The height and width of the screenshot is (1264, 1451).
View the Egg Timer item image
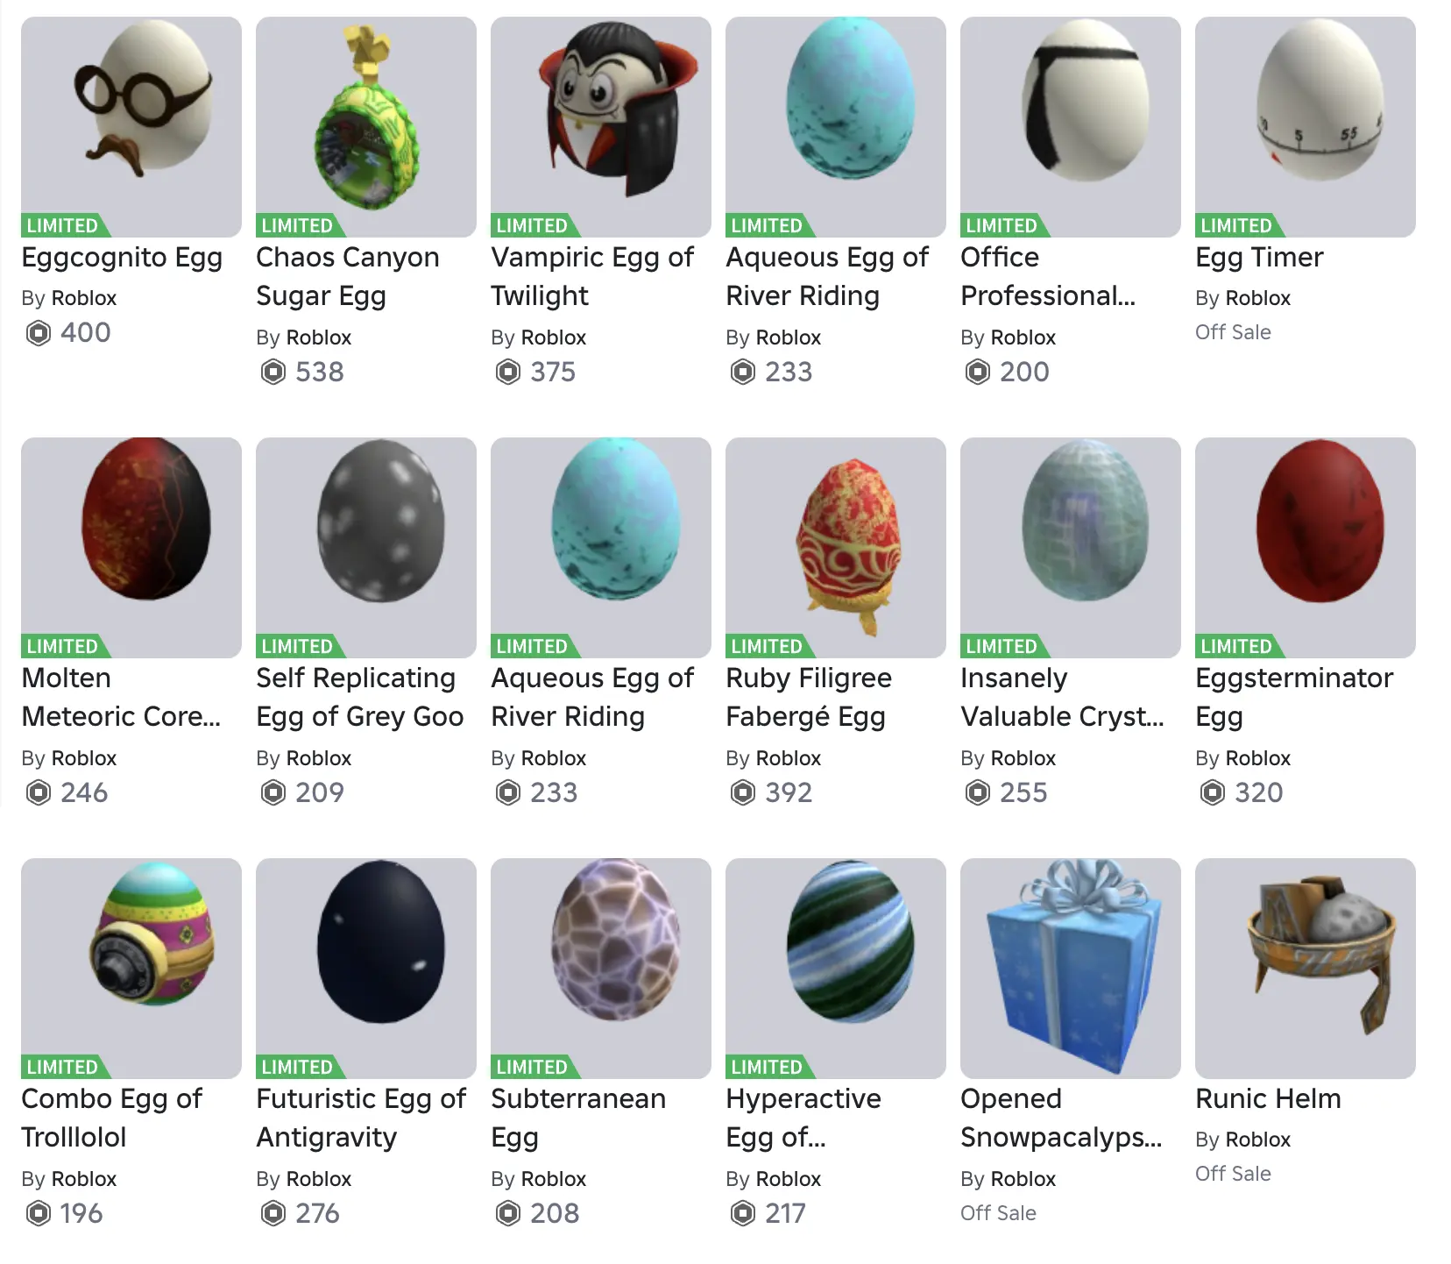(1306, 127)
